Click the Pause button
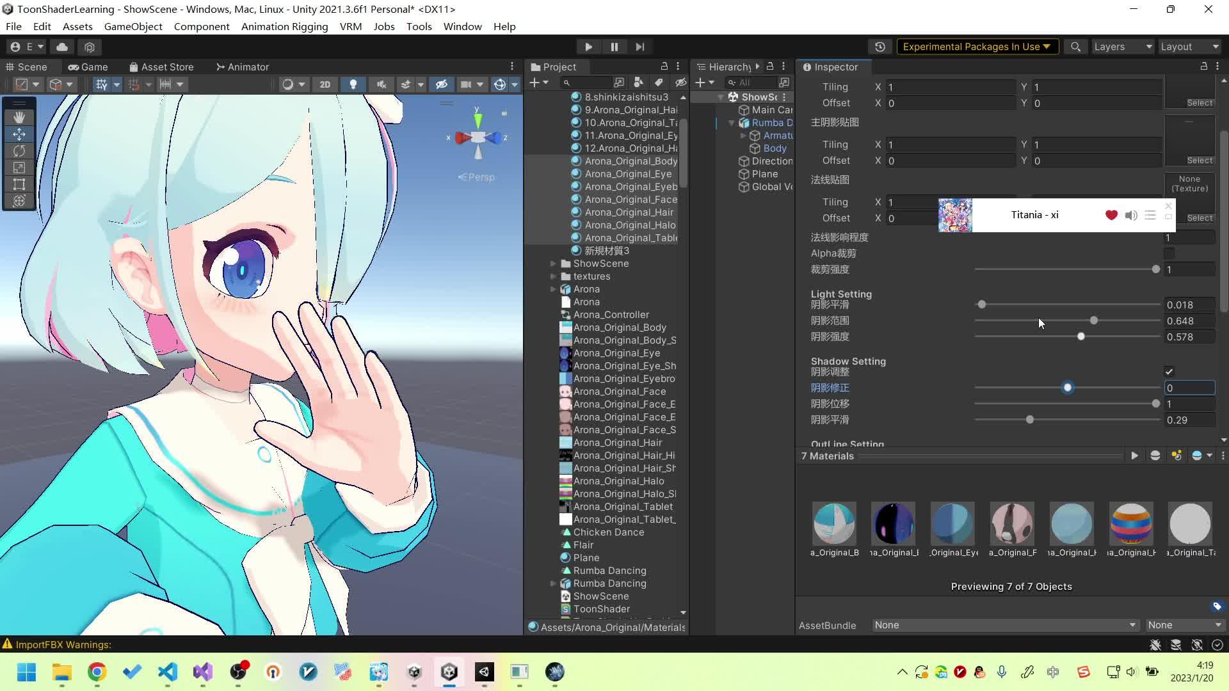This screenshot has height=691, width=1229. click(614, 47)
